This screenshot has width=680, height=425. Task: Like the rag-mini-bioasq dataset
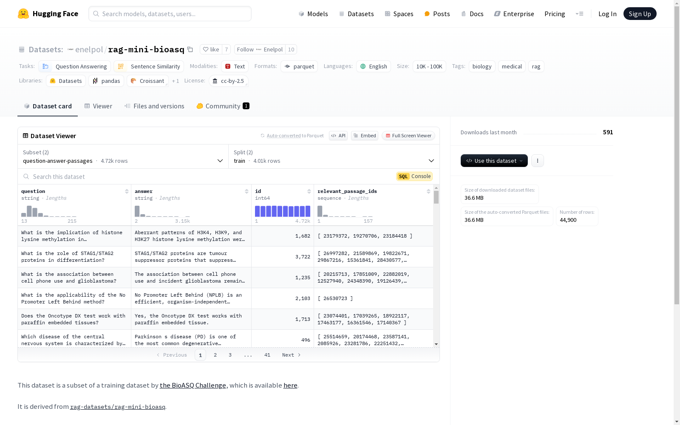(x=211, y=49)
